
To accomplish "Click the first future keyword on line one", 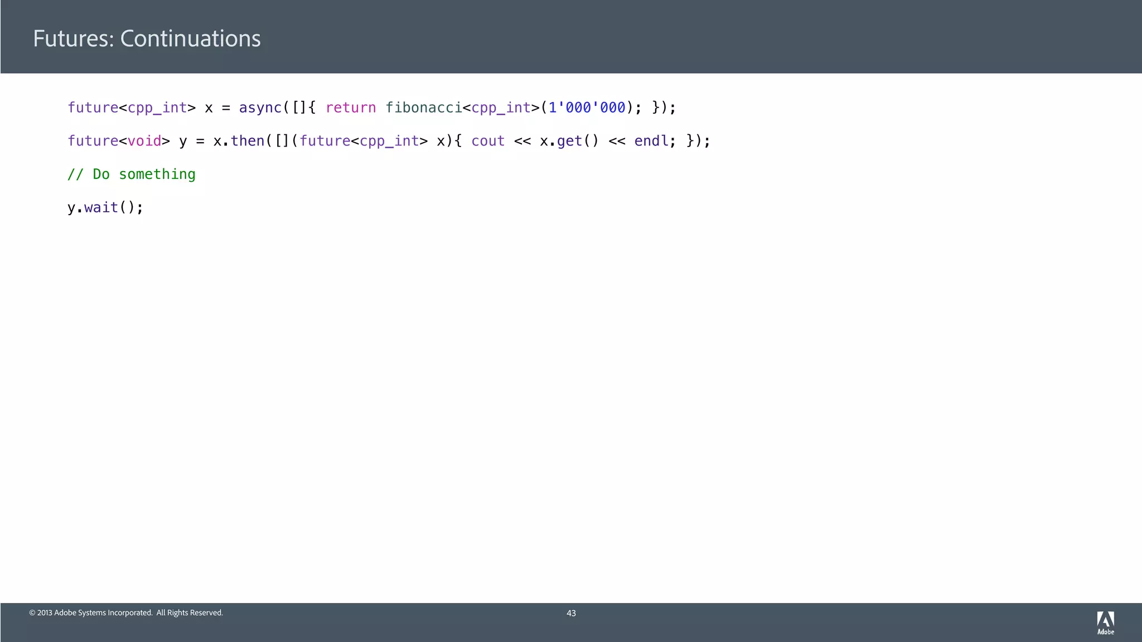I will [93, 108].
